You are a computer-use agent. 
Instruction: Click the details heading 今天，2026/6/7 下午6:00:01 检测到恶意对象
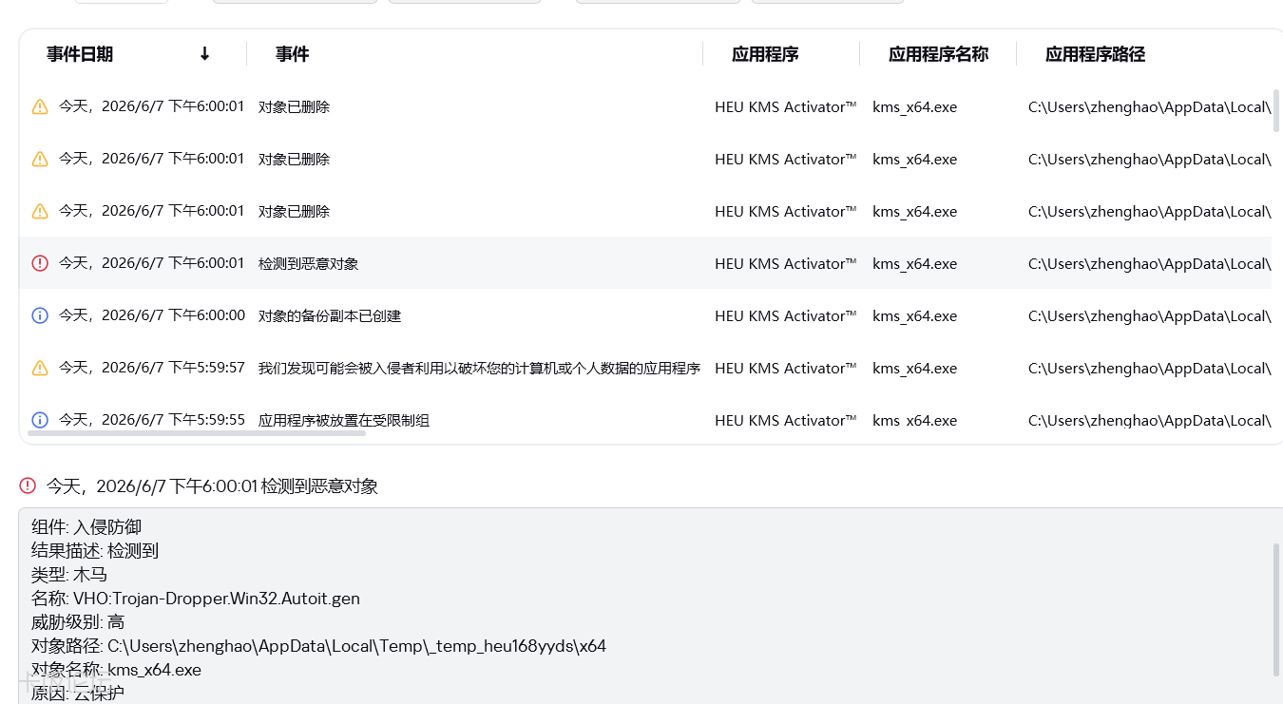point(212,486)
